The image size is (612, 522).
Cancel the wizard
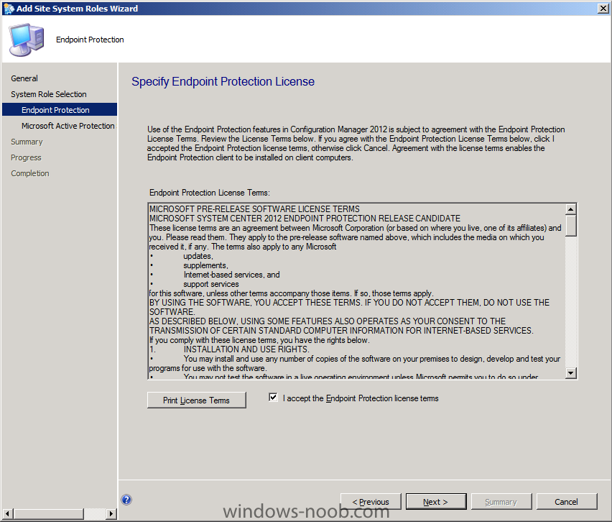pos(566,502)
